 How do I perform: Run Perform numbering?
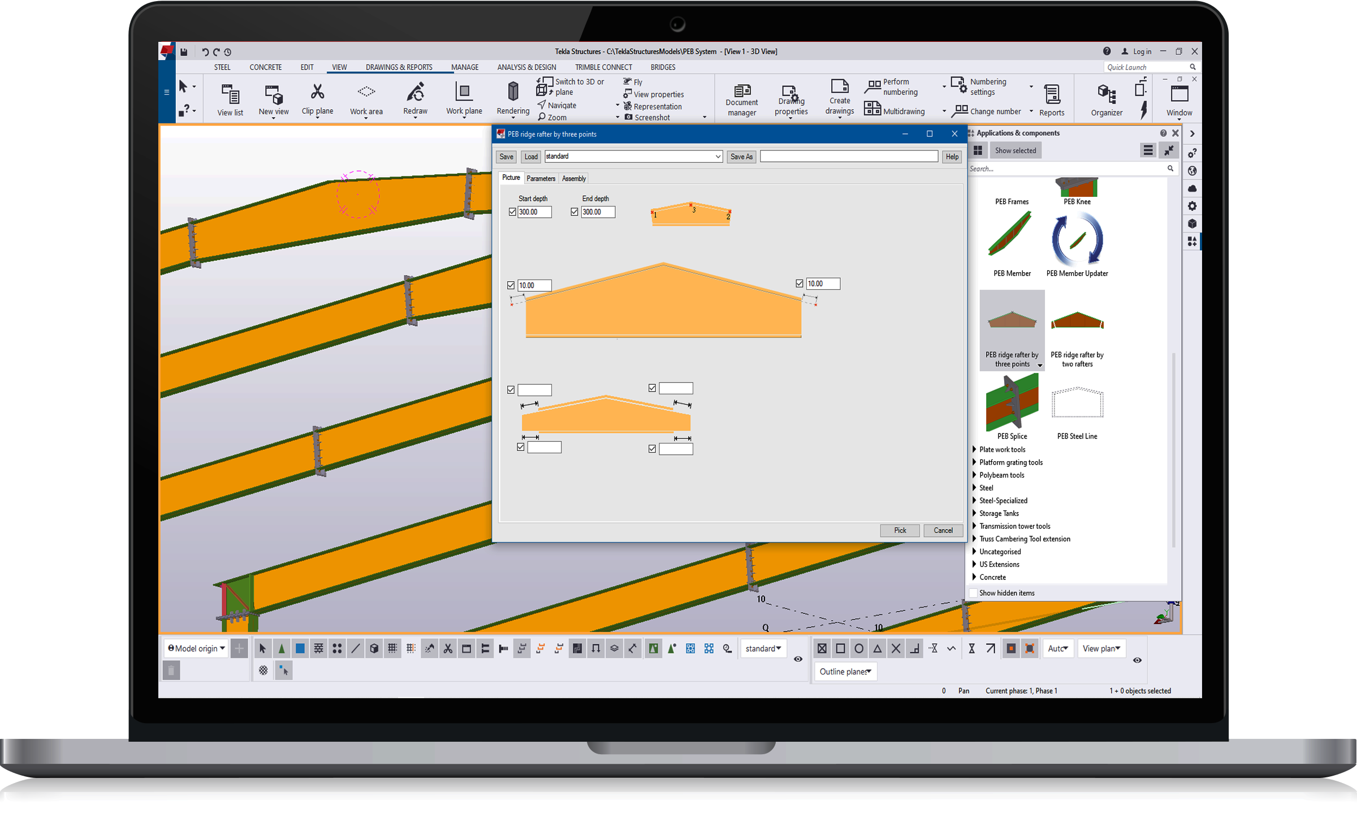[x=892, y=87]
